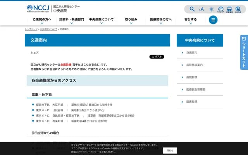Go to トップページ breadcrumb link
The width and height of the screenshot is (248, 155).
point(31,29)
